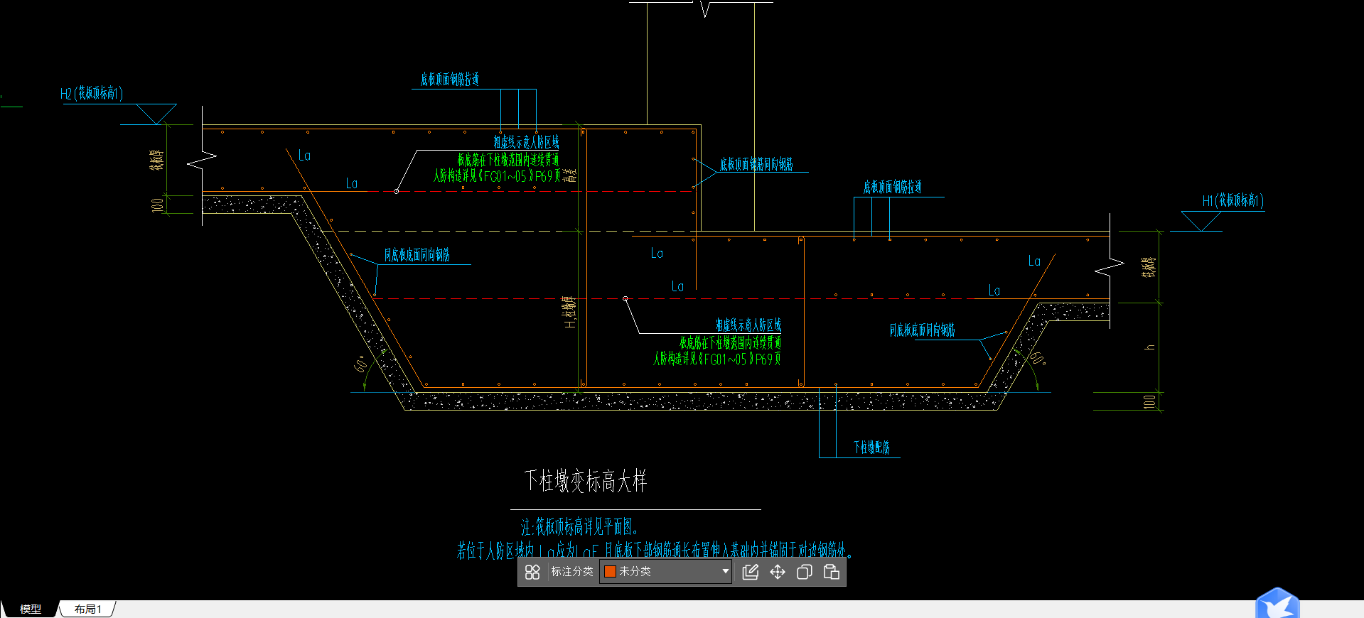Select the note 注:筏板顶标高详见平面图。

click(x=580, y=527)
